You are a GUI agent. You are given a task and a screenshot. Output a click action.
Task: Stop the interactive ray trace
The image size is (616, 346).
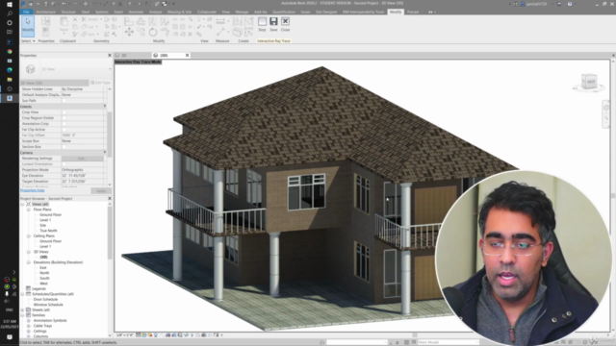(x=262, y=23)
